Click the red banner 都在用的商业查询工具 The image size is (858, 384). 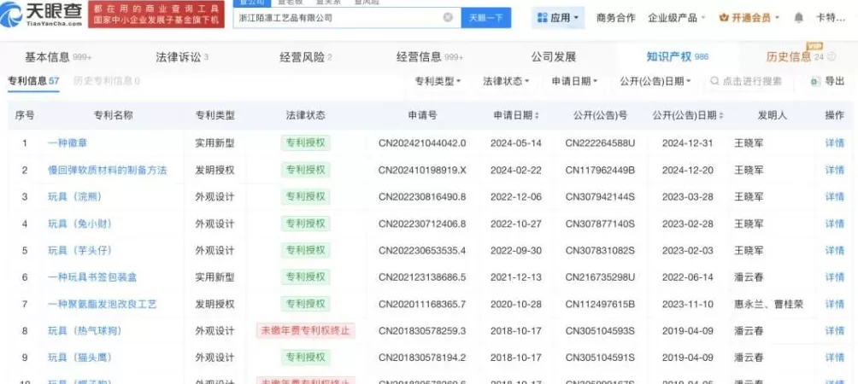156,15
